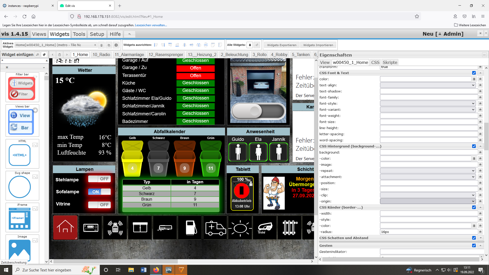Click the widget info icon
This screenshot has height=275, width=489.
[116, 45]
